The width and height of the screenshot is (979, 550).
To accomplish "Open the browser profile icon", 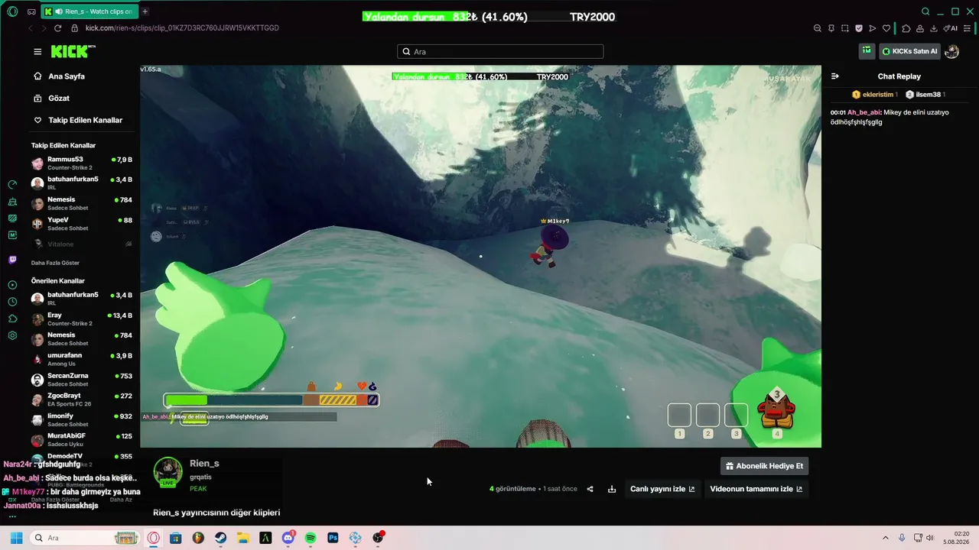I will (x=920, y=28).
